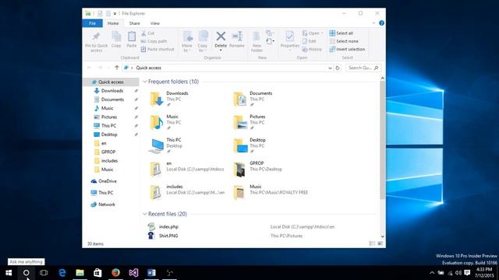This screenshot has width=499, height=280.
Task: Switch to the Home tab
Action: (113, 23)
